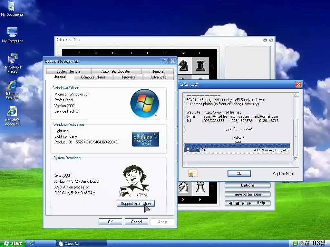Select the My Network Places icon

13,63
